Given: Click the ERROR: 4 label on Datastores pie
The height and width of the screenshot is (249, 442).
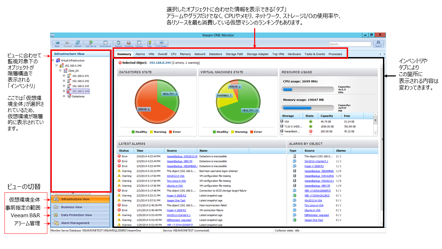Looking at the screenshot, I should point(144,109).
